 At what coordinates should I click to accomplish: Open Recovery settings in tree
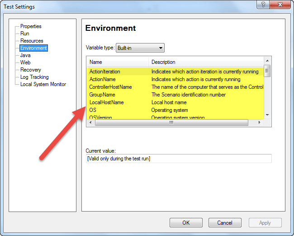(30, 70)
